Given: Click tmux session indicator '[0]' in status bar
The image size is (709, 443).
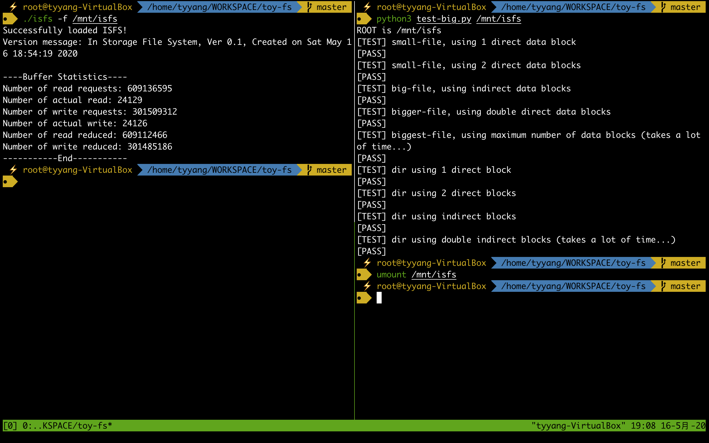Looking at the screenshot, I should [x=10, y=426].
